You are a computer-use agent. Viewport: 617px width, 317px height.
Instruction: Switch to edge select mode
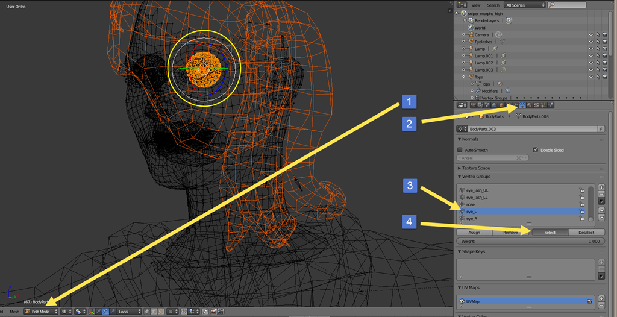154,312
